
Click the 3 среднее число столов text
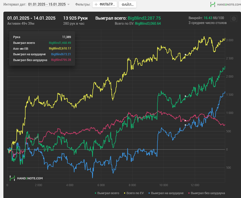pyautogui.click(x=208, y=23)
